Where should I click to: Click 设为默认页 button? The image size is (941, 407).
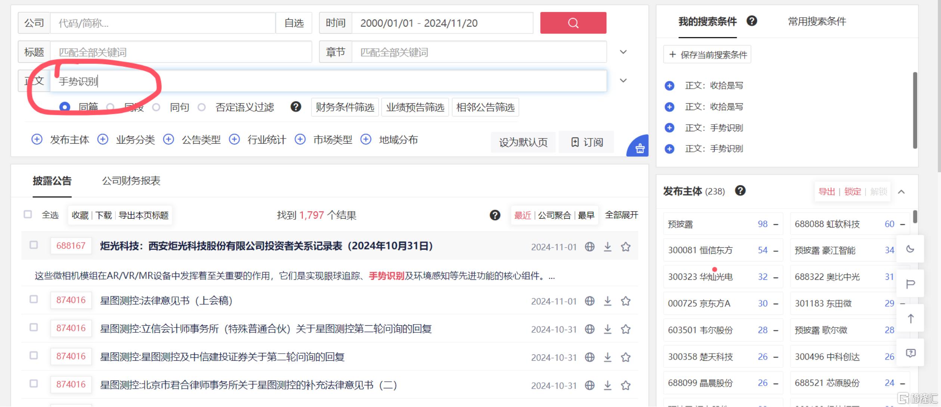tap(523, 142)
